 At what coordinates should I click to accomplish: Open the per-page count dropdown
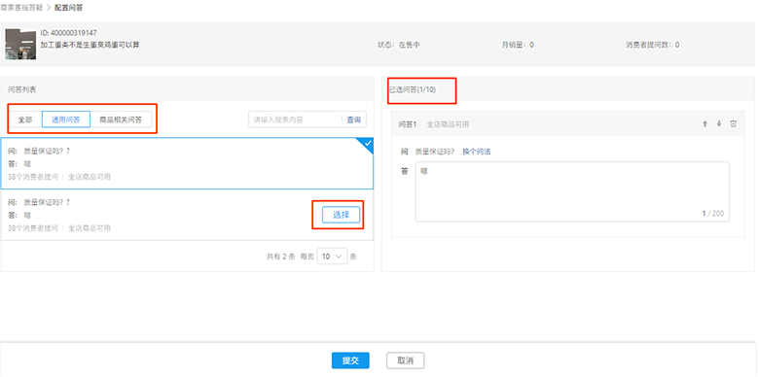tap(332, 257)
